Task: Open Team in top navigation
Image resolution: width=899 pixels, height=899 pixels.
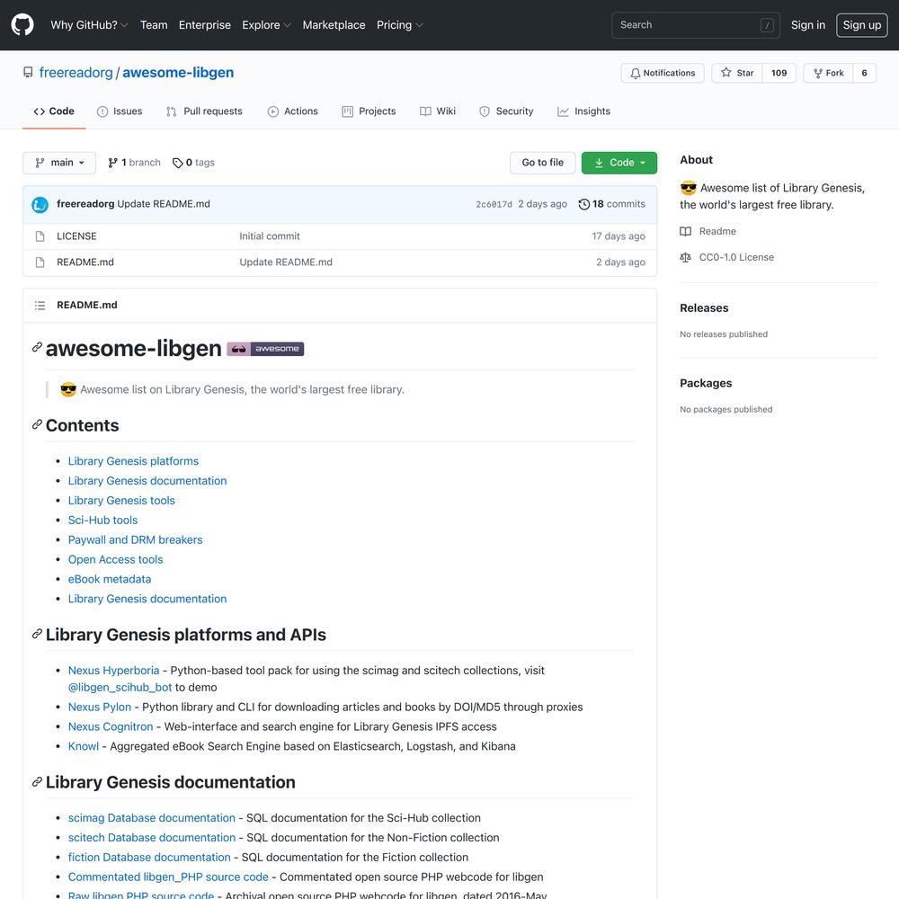Action: pos(154,25)
